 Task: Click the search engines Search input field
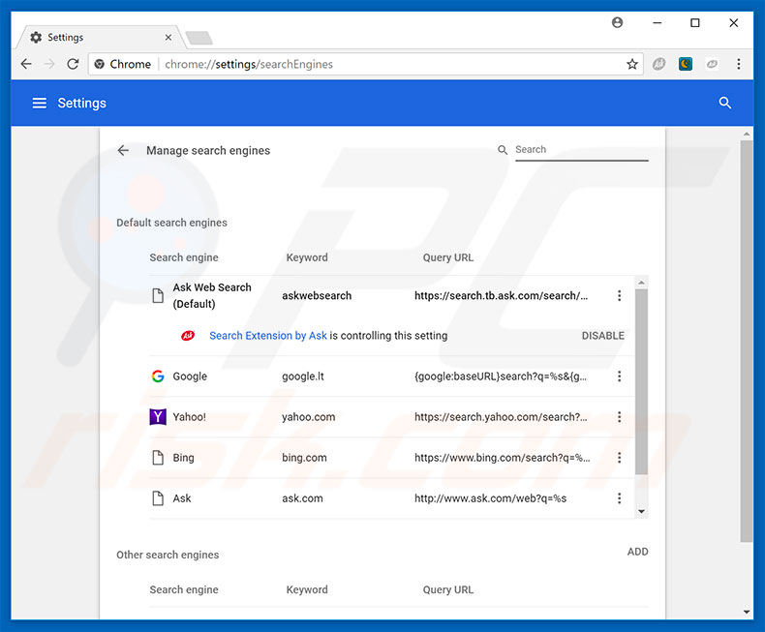point(581,150)
